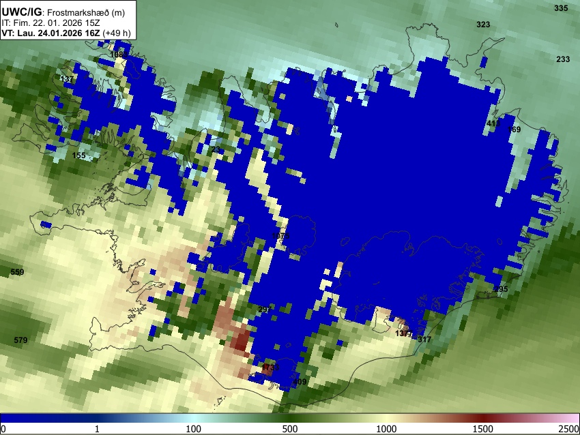Click the map value 1377
This screenshot has width=580, height=435.
[404, 333]
